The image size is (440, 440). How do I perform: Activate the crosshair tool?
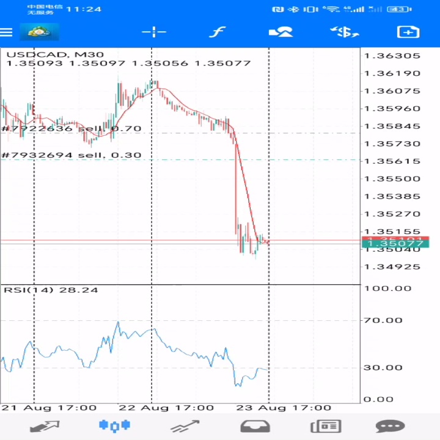(x=154, y=32)
